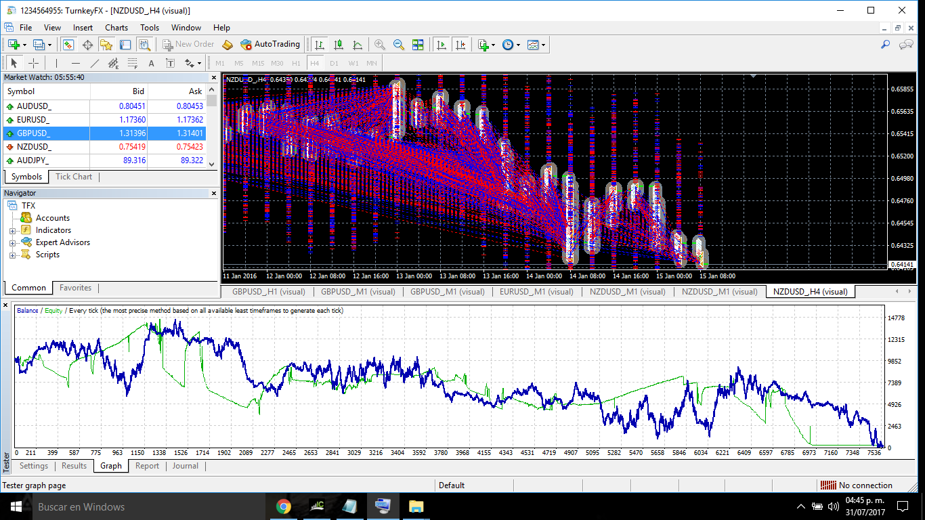Select the Text 'A' drawing tool
This screenshot has width=925, height=520.
[x=151, y=63]
